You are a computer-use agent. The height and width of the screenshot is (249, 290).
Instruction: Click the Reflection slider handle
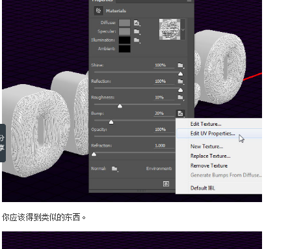(180, 90)
